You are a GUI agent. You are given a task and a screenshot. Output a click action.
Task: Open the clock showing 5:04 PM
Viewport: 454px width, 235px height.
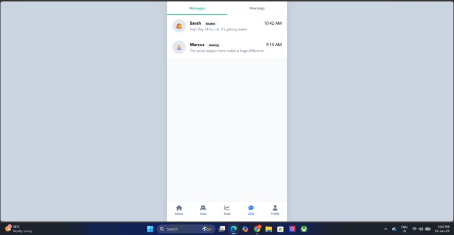coord(442,229)
